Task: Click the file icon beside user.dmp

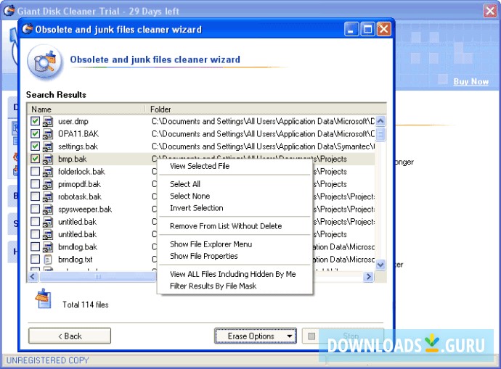Action: tap(48, 122)
